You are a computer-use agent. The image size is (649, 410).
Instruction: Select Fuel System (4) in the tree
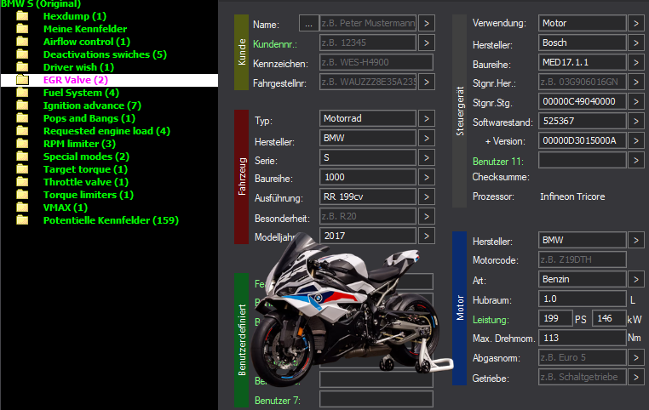point(81,93)
